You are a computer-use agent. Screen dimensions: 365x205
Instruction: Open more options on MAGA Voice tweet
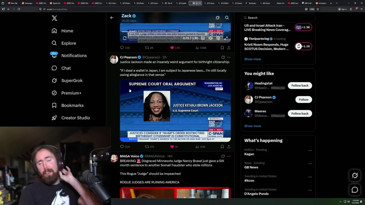point(229,156)
